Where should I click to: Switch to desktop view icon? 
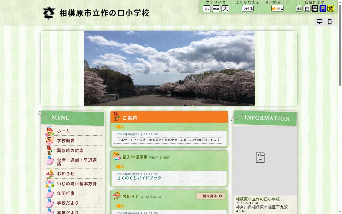[320, 22]
